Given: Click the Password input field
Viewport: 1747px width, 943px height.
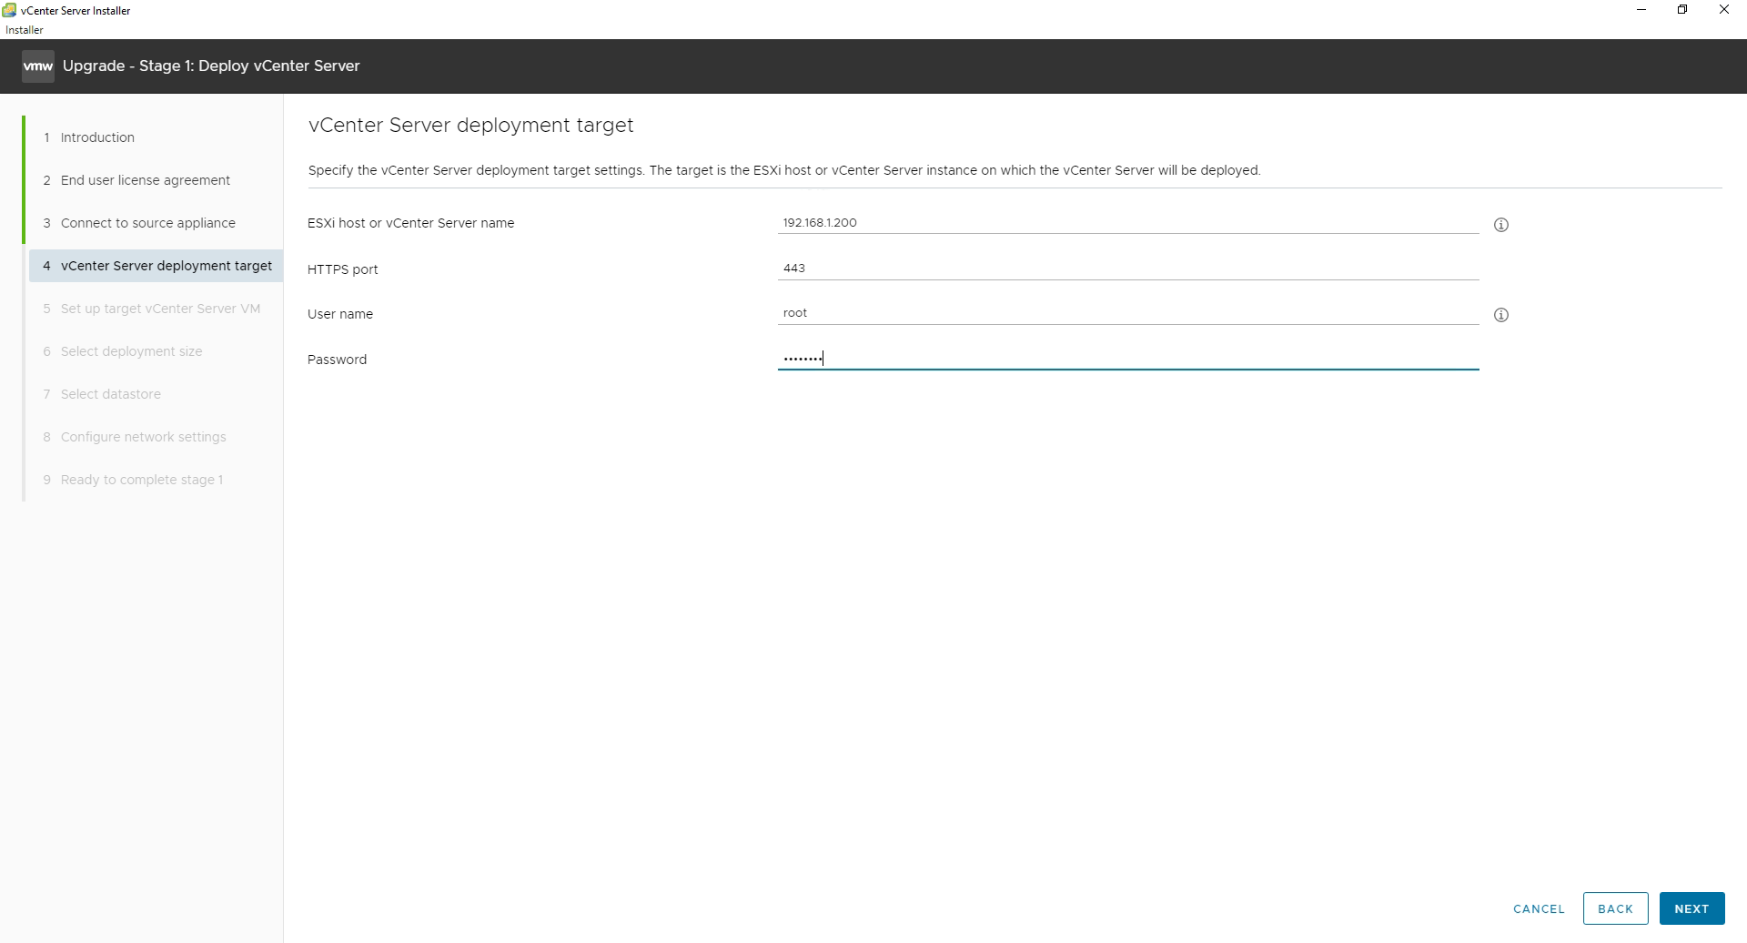Looking at the screenshot, I should pos(1128,359).
